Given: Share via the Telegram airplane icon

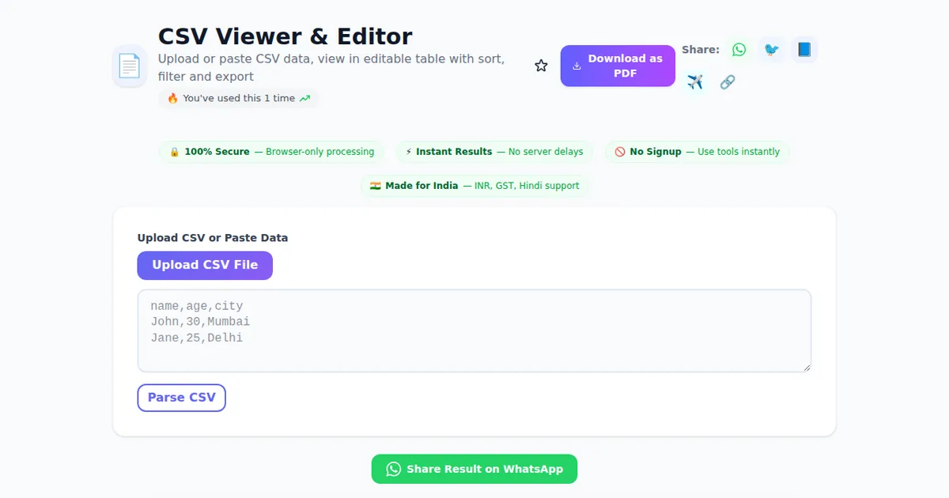Looking at the screenshot, I should pyautogui.click(x=694, y=81).
